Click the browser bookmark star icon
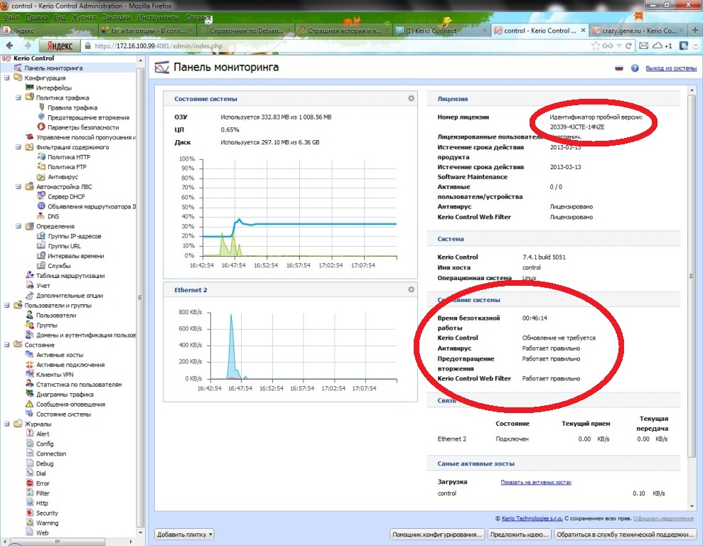Screen dimensions: 703x546 [x=596, y=45]
